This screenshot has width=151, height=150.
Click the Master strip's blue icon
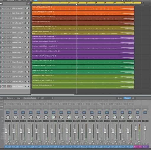[x=145, y=112]
